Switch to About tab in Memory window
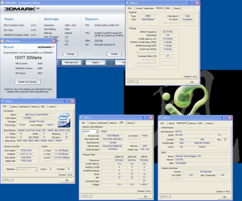This screenshot has width=242, height=201. click(x=177, y=8)
